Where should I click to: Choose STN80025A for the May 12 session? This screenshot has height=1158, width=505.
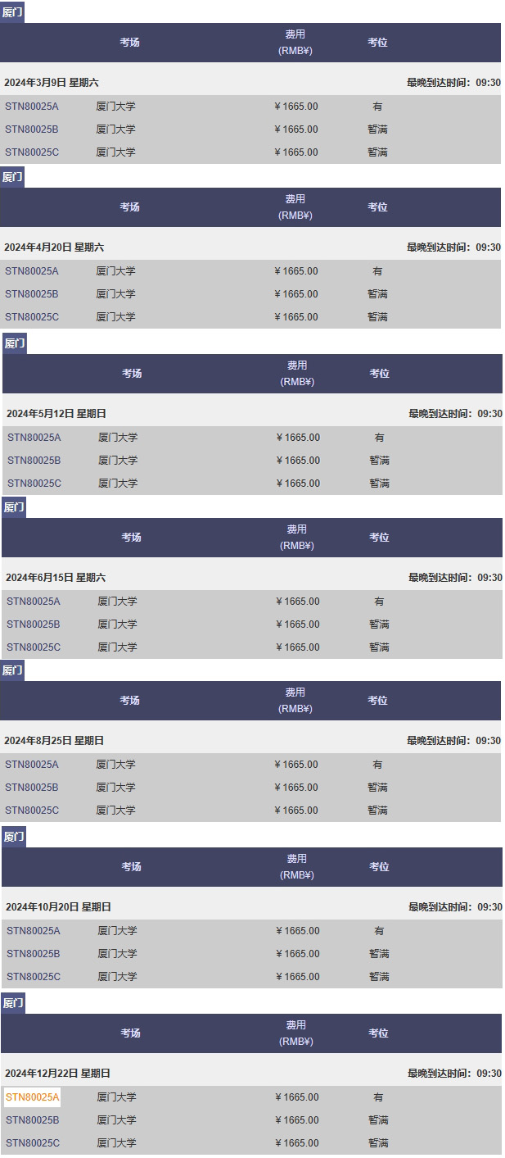click(x=34, y=438)
